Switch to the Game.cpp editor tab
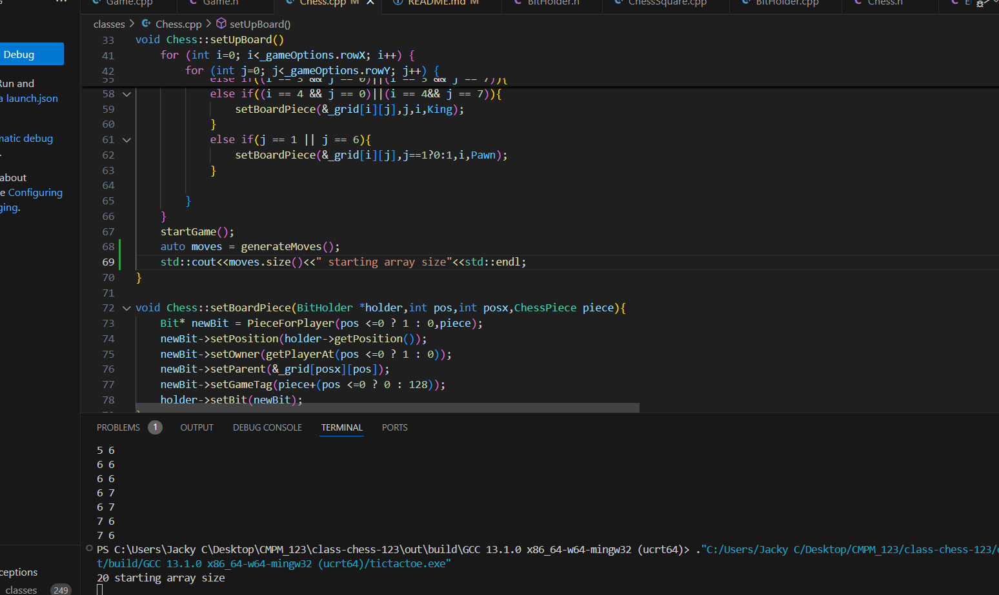Screen dimensions: 999x595 click(129, 3)
